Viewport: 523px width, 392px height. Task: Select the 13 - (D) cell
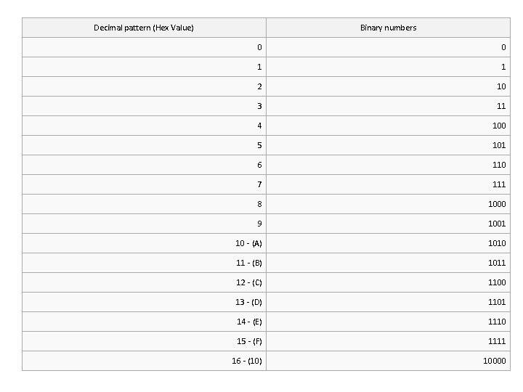(144, 302)
